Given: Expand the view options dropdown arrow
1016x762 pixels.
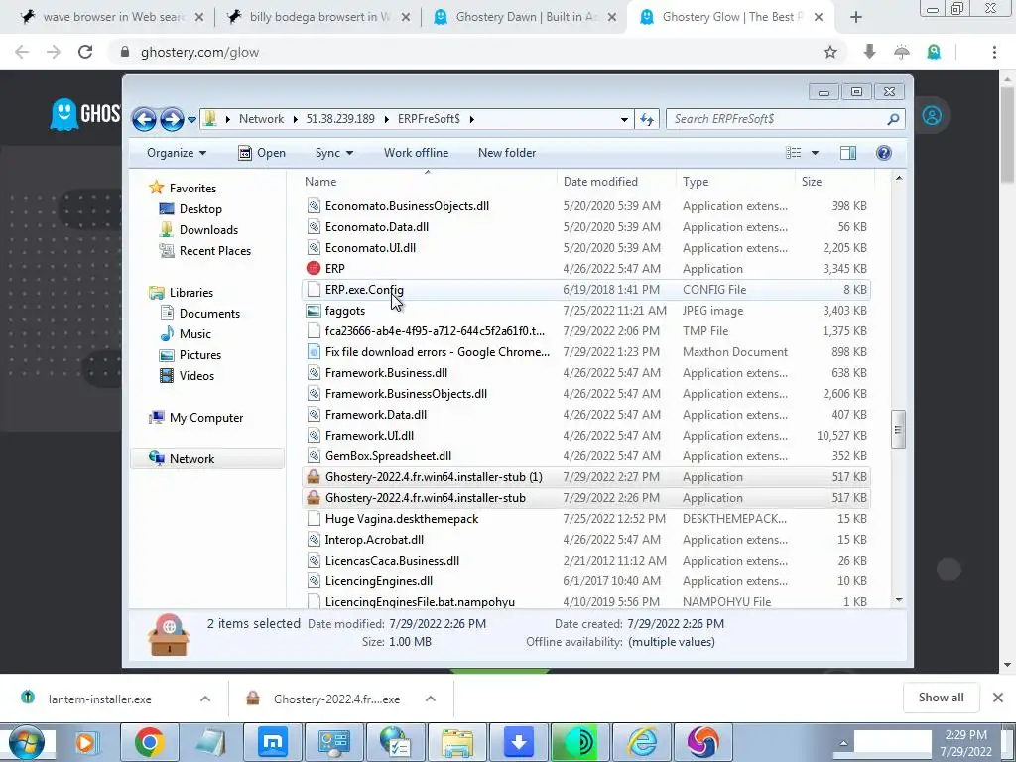Looking at the screenshot, I should [816, 153].
